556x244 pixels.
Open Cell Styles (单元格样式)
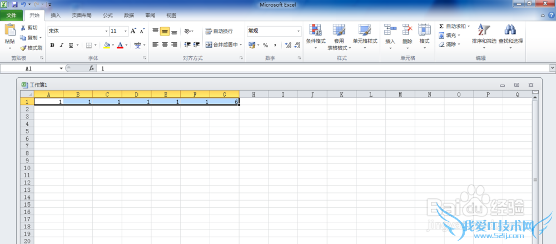coord(365,37)
